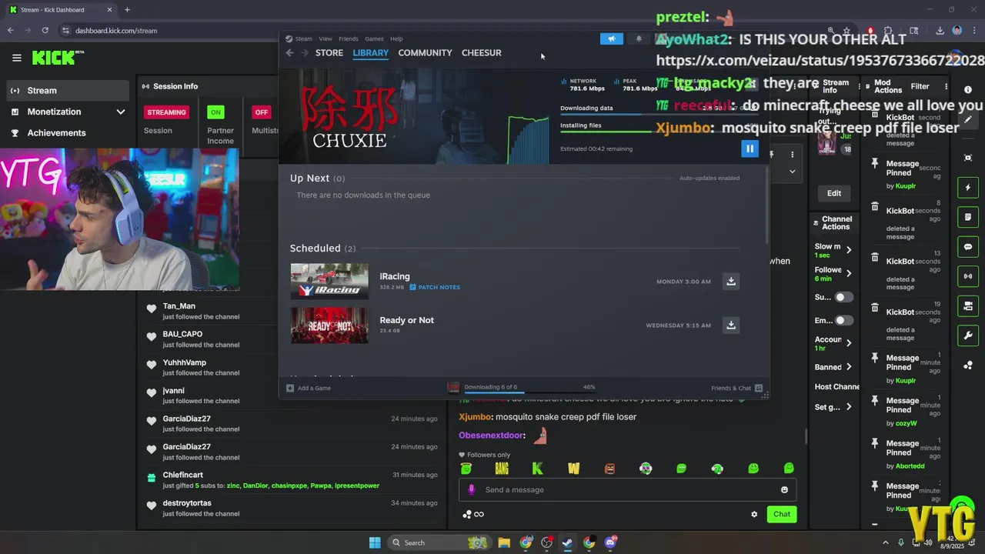Viewport: 985px width, 554px height.
Task: Open Steam notifications bell icon
Action: 639,38
